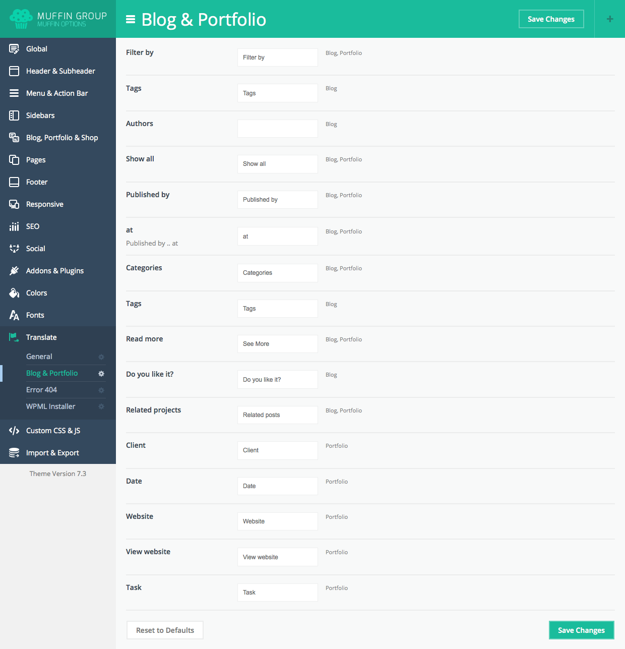Click gear icon next to Blog & Portfolio
Image resolution: width=625 pixels, height=649 pixels.
click(x=101, y=374)
